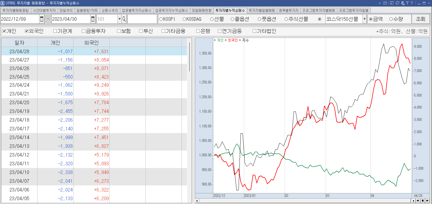The height and width of the screenshot is (204, 432).
Task: Open the 일별동향/차트 tab
Action: click(87, 10)
